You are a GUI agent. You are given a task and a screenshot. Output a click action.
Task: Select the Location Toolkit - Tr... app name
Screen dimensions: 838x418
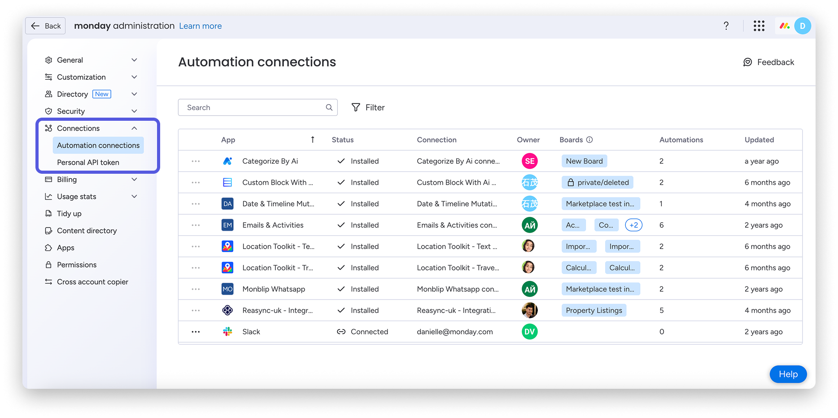(278, 268)
